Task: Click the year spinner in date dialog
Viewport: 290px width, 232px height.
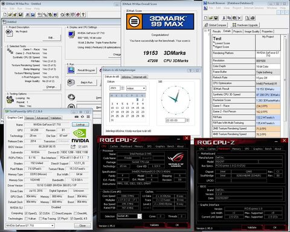Action: pyautogui.click(x=122, y=88)
